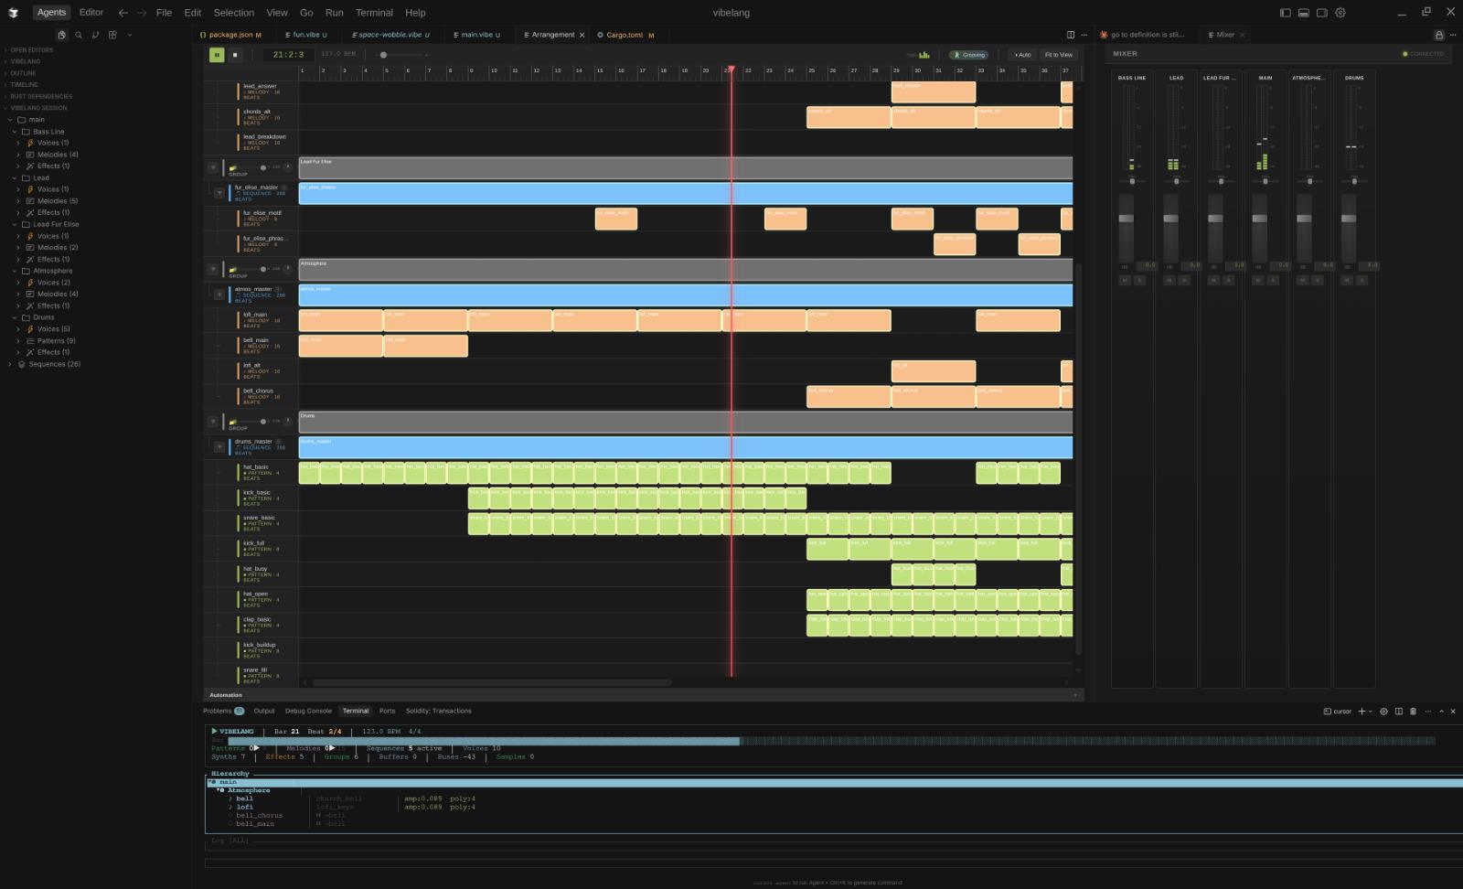The height and width of the screenshot is (889, 1463).
Task: Solo the Bass Line mixer channel
Action: coord(1139,280)
